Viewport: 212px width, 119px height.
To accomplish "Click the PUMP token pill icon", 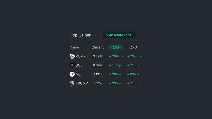I will (72, 56).
